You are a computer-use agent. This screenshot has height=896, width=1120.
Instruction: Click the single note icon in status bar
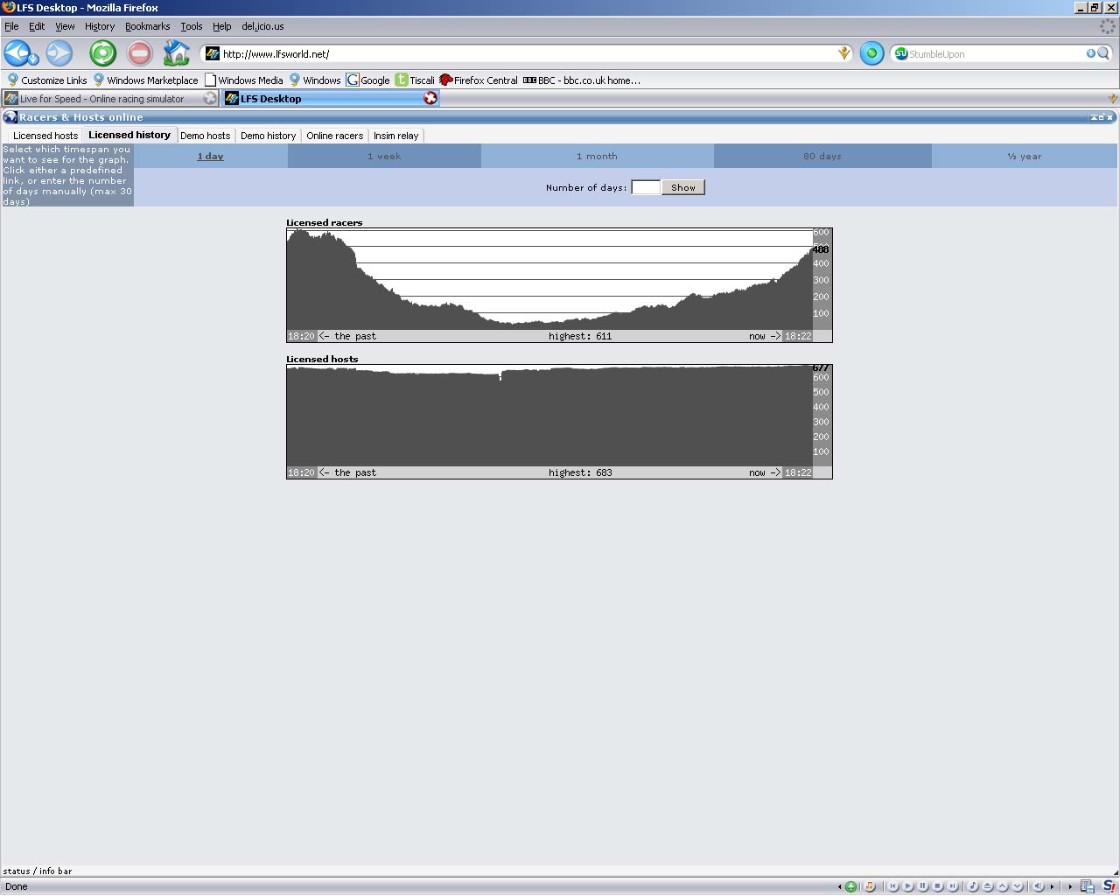pyautogui.click(x=973, y=886)
